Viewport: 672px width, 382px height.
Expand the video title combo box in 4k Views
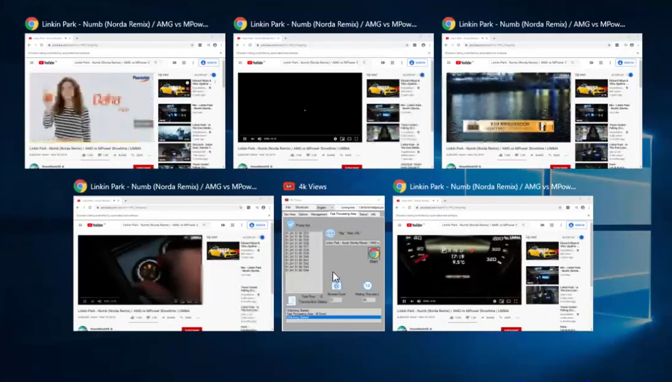pyautogui.click(x=378, y=243)
